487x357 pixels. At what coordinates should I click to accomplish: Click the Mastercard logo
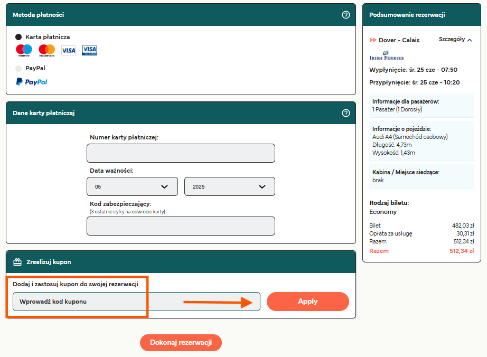tap(46, 50)
